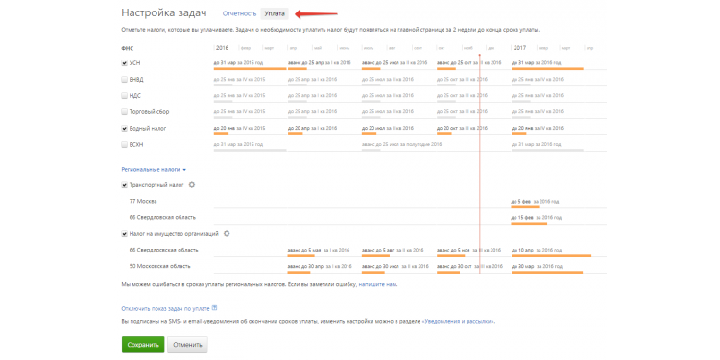Enable the ЕНВД checkbox
Screen dimensions: 720x360
pyautogui.click(x=124, y=80)
